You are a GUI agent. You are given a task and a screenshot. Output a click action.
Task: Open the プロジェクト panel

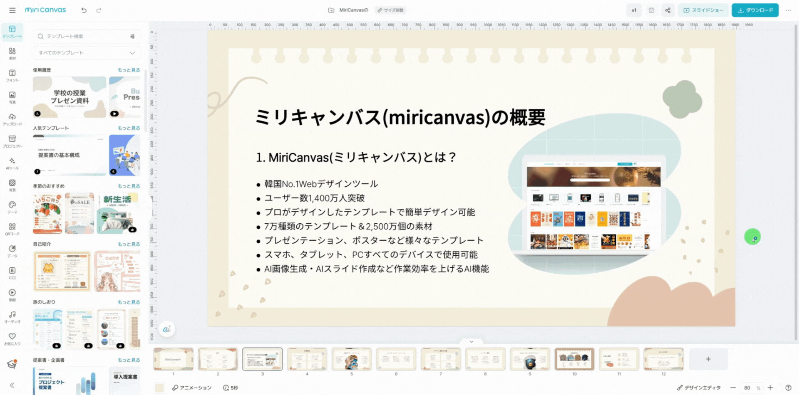[x=12, y=141]
